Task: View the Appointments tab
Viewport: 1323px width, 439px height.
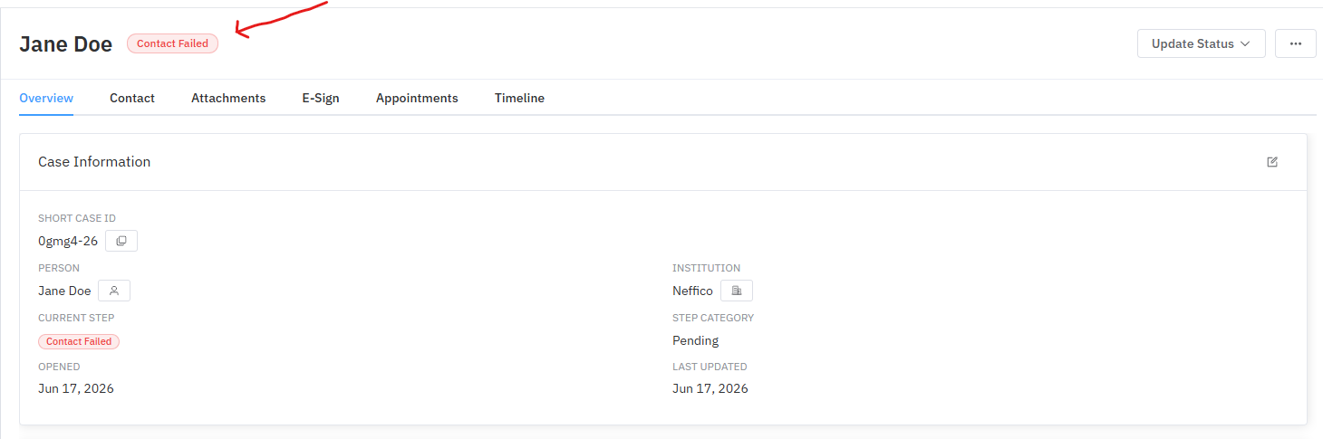Action: click(x=417, y=98)
